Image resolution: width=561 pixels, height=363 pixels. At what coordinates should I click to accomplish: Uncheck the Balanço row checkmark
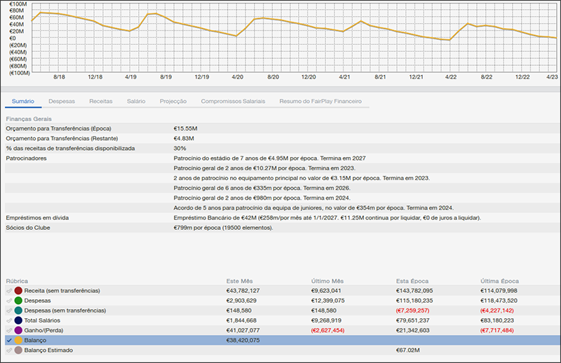(x=9, y=340)
